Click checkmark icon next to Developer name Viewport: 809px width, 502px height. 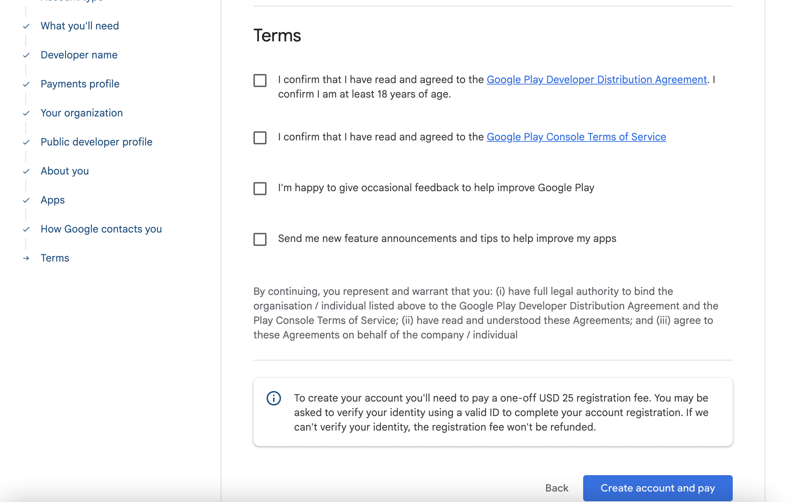26,55
